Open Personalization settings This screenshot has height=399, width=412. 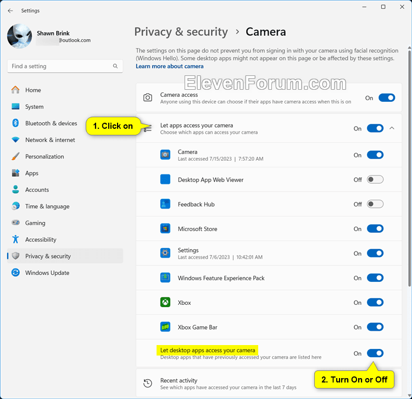65,156
